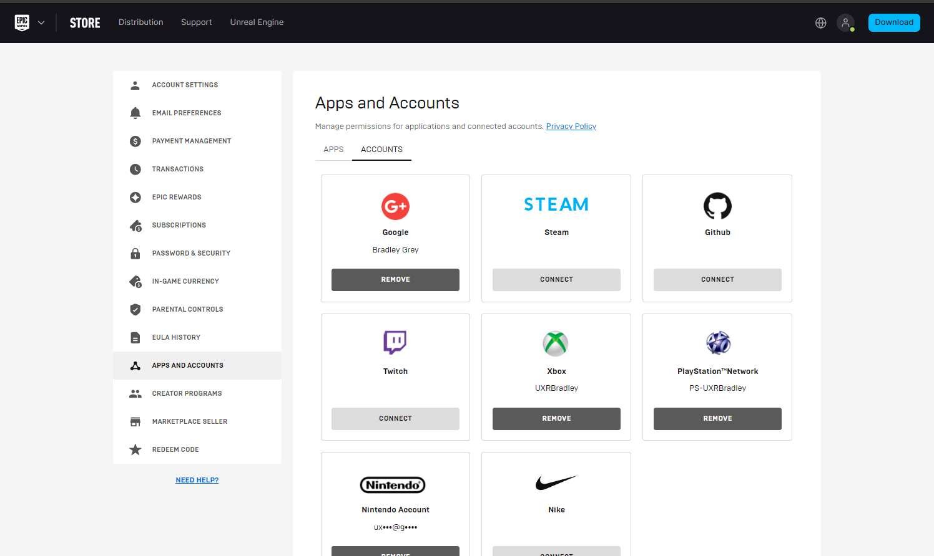Click the Account Settings person icon
This screenshot has height=556, width=934.
pyautogui.click(x=135, y=85)
